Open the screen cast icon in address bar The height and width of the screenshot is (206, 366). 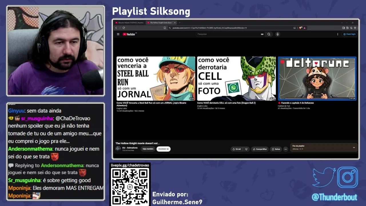tap(295, 28)
